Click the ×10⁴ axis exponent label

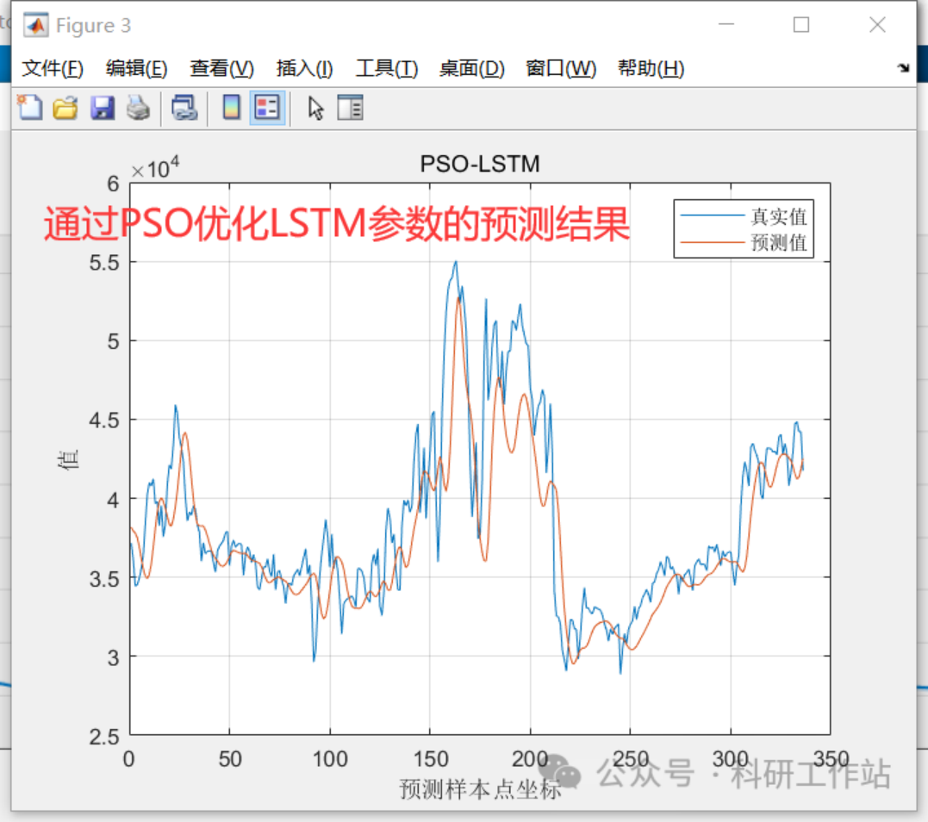tap(155, 168)
